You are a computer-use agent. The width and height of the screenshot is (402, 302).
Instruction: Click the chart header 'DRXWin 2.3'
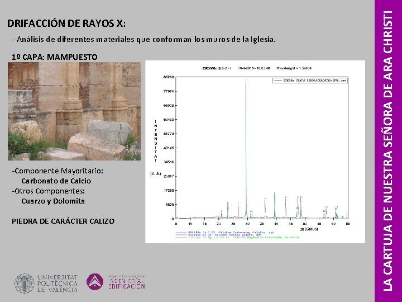(x=217, y=68)
